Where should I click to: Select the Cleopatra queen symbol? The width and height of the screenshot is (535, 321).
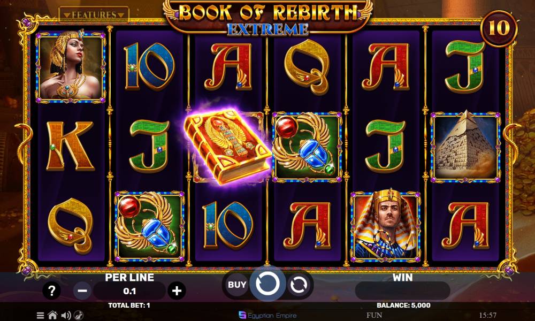(71, 66)
